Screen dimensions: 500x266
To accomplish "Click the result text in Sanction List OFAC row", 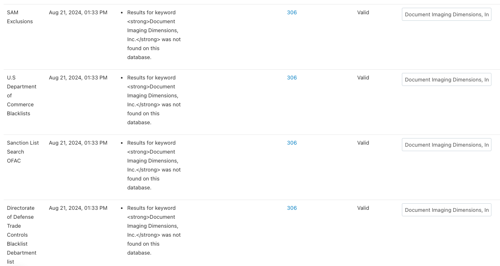I will click(x=154, y=165).
